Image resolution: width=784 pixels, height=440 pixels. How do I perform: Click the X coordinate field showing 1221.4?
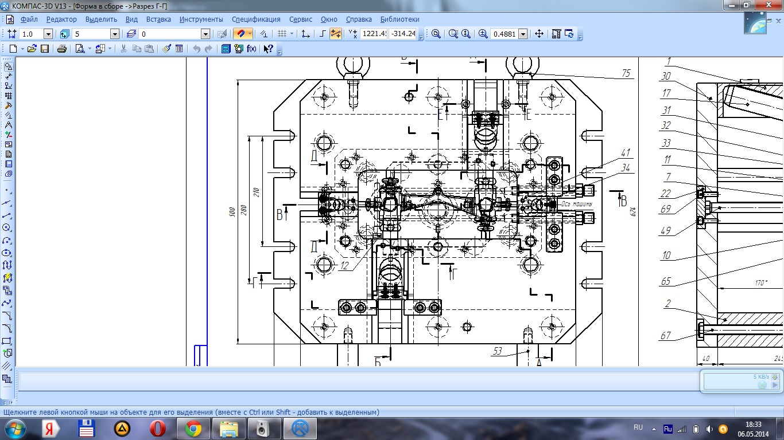pos(374,34)
